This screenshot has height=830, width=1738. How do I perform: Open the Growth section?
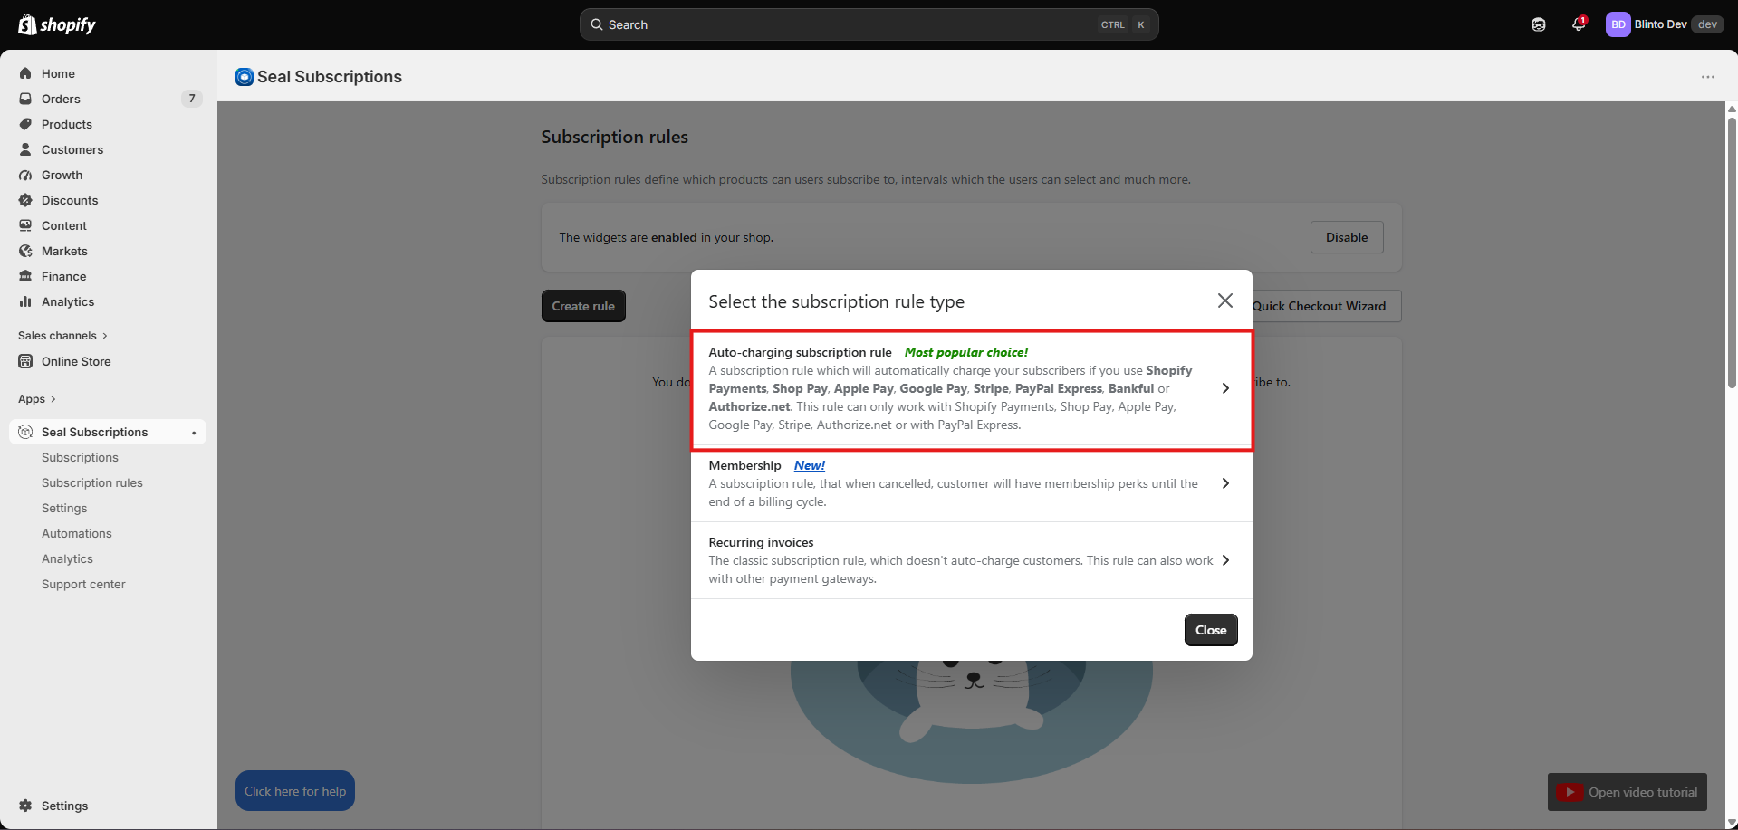pos(62,175)
